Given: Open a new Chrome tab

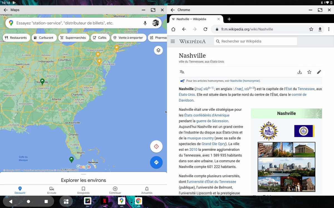Looking at the screenshot, I should pos(229,19).
